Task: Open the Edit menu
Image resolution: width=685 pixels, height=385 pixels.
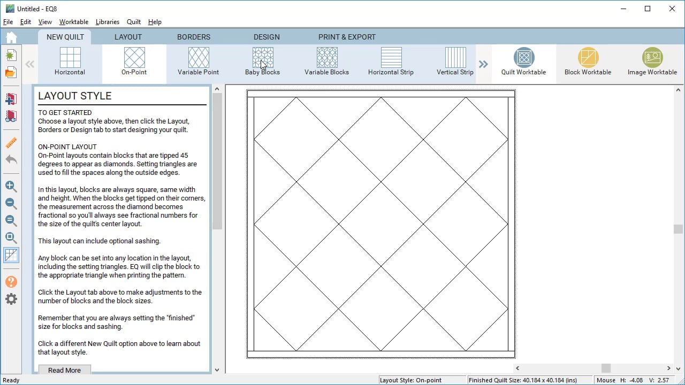Action: pyautogui.click(x=26, y=22)
